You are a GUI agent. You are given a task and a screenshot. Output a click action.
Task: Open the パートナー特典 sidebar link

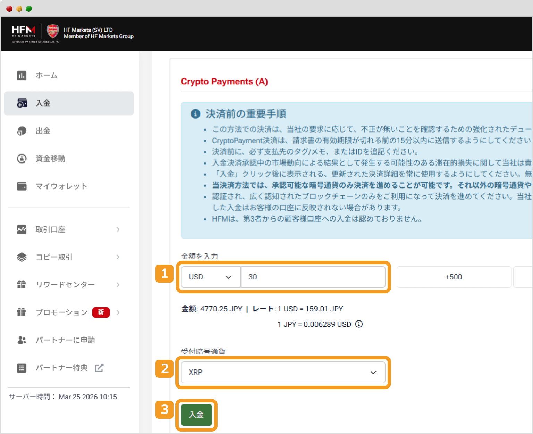(x=62, y=368)
